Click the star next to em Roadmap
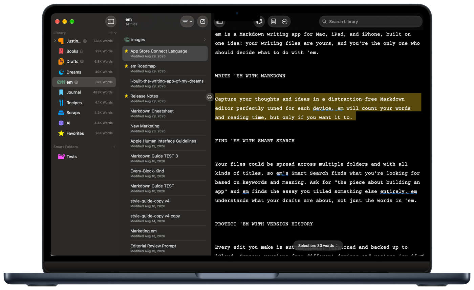 coord(126,66)
